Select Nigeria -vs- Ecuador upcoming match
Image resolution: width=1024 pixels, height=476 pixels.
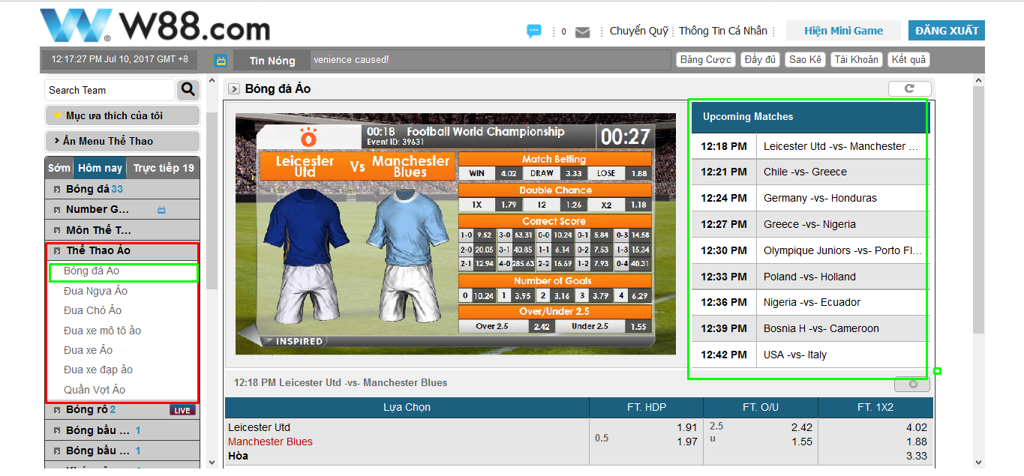click(x=809, y=302)
